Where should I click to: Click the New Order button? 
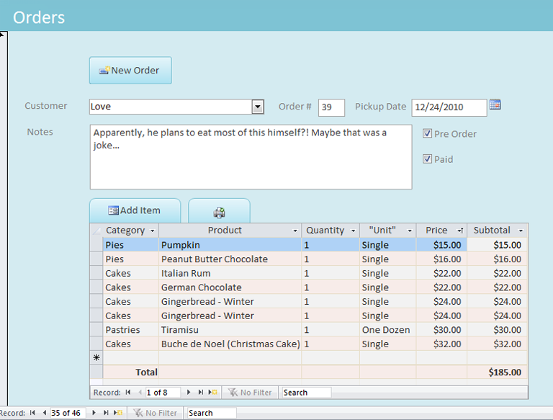[x=130, y=71]
